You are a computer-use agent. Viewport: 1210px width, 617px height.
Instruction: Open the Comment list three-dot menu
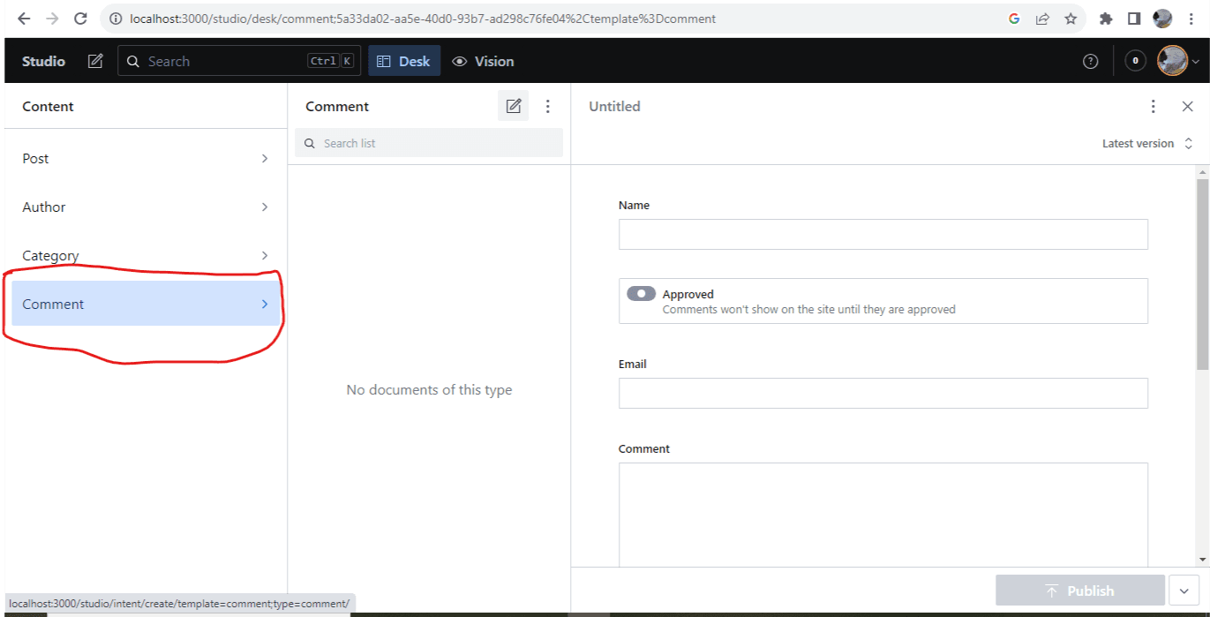click(x=548, y=106)
